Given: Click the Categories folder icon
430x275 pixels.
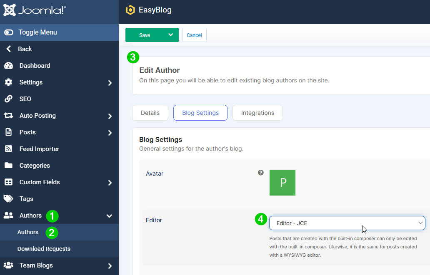Looking at the screenshot, I should tap(8, 166).
